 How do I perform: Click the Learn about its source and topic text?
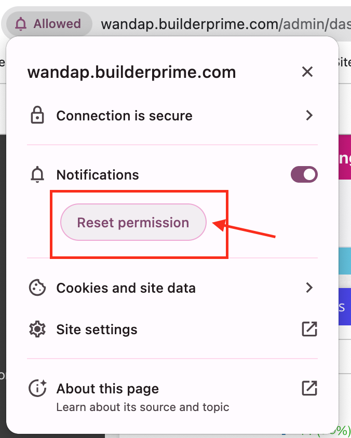tap(142, 407)
